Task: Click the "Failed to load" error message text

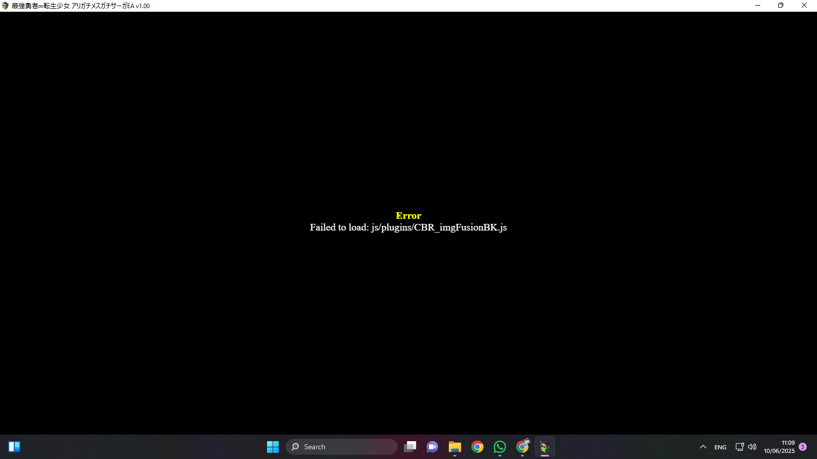Action: click(408, 227)
